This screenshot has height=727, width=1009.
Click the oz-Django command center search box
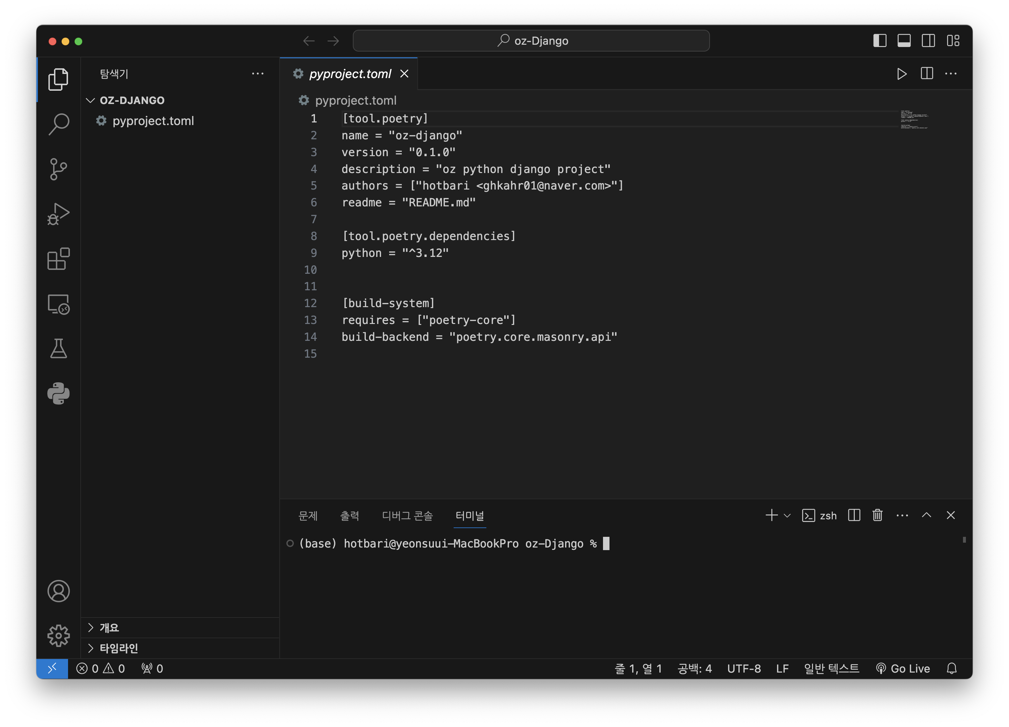tap(531, 41)
